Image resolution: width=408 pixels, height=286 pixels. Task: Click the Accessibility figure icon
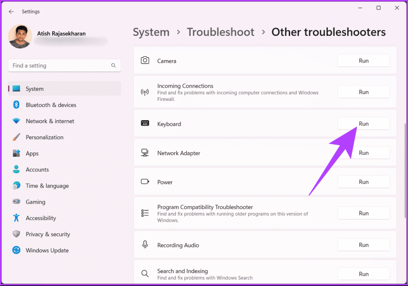click(16, 218)
